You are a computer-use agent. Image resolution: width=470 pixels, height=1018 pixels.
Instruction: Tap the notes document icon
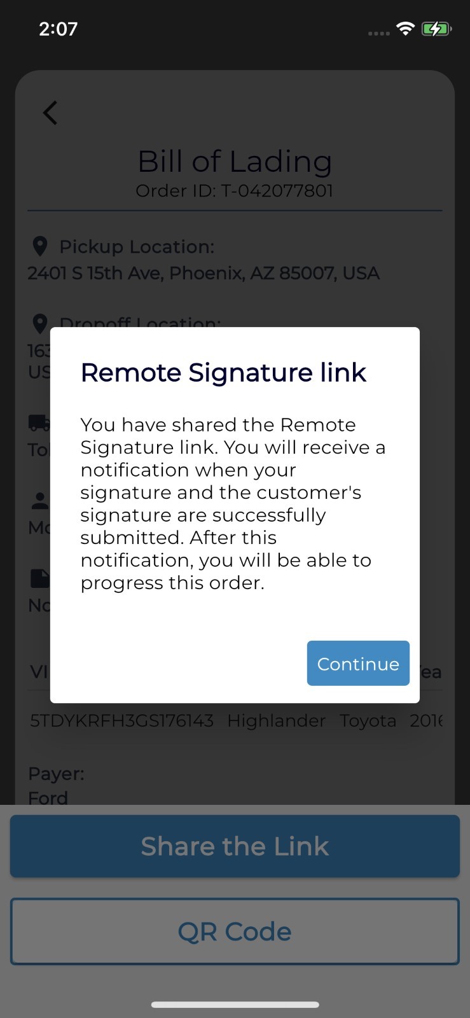(x=40, y=578)
